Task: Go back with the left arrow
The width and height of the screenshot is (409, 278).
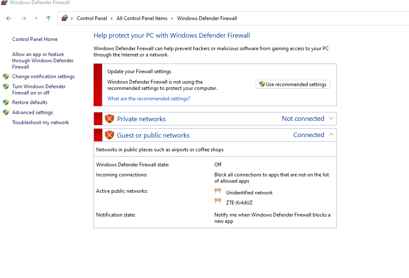Action: [x=9, y=18]
